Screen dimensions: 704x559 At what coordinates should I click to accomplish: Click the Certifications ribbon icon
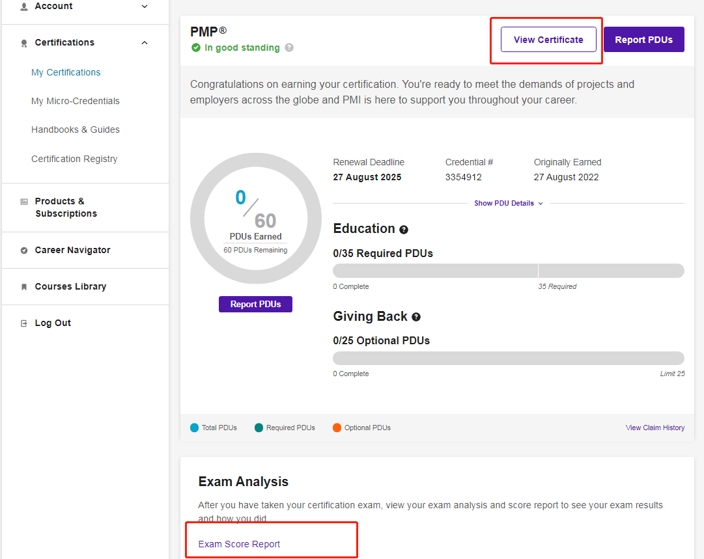(24, 43)
